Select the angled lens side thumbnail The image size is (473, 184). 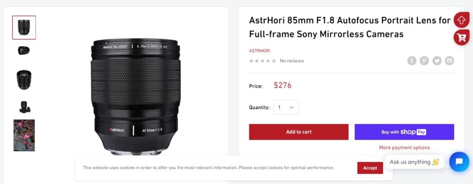[24, 50]
